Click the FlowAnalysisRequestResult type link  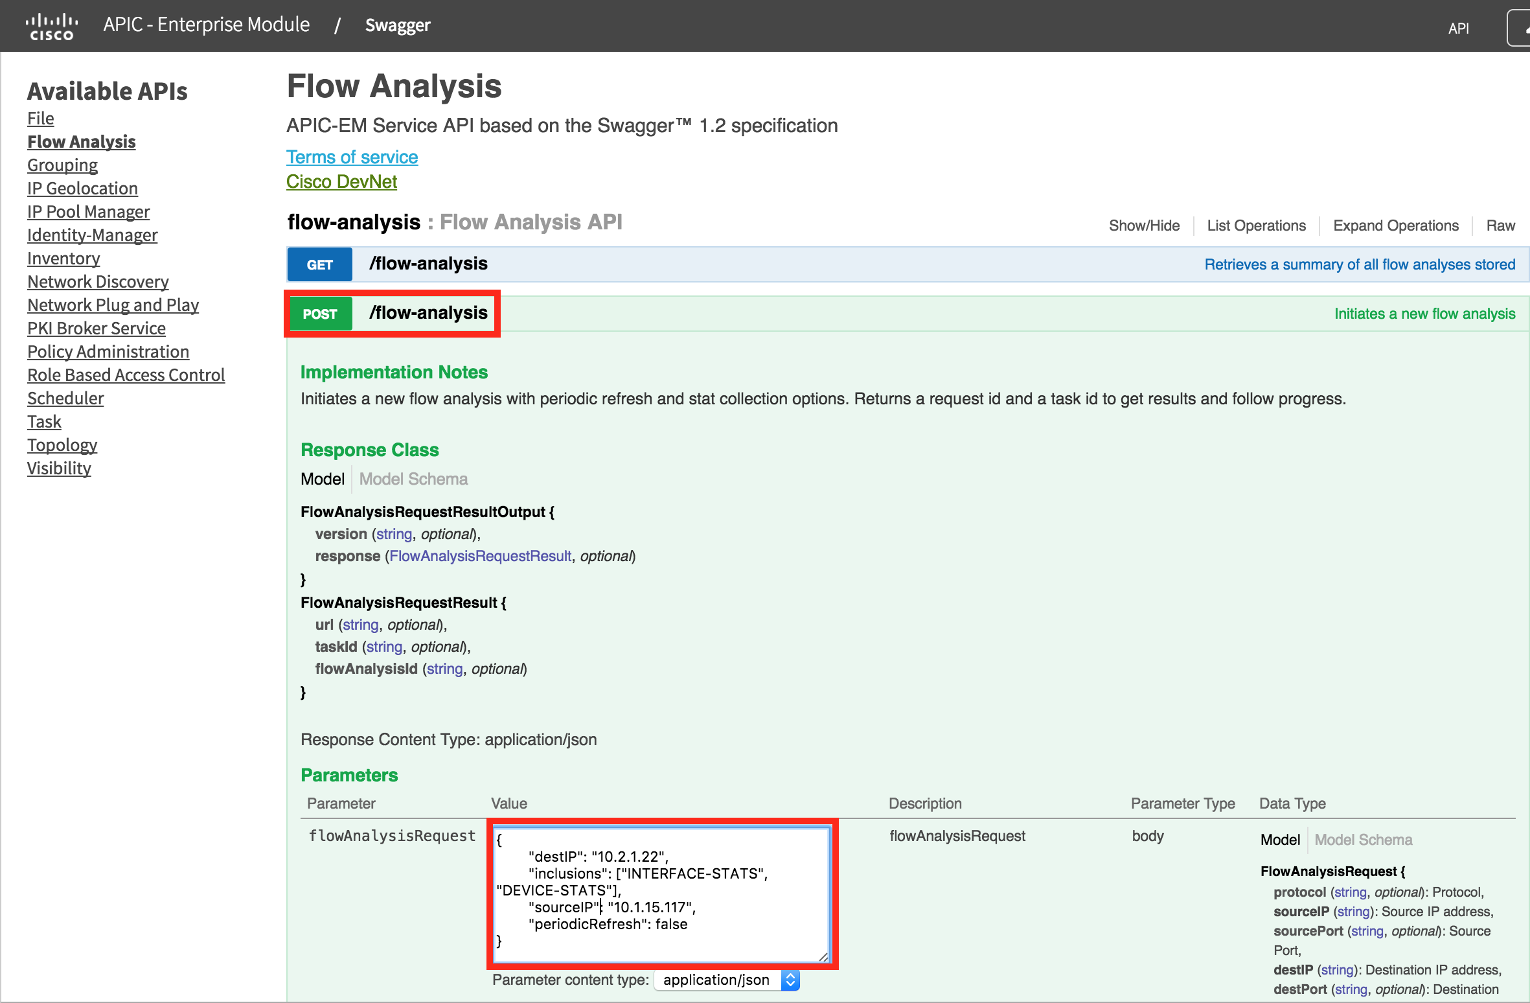[x=480, y=556]
